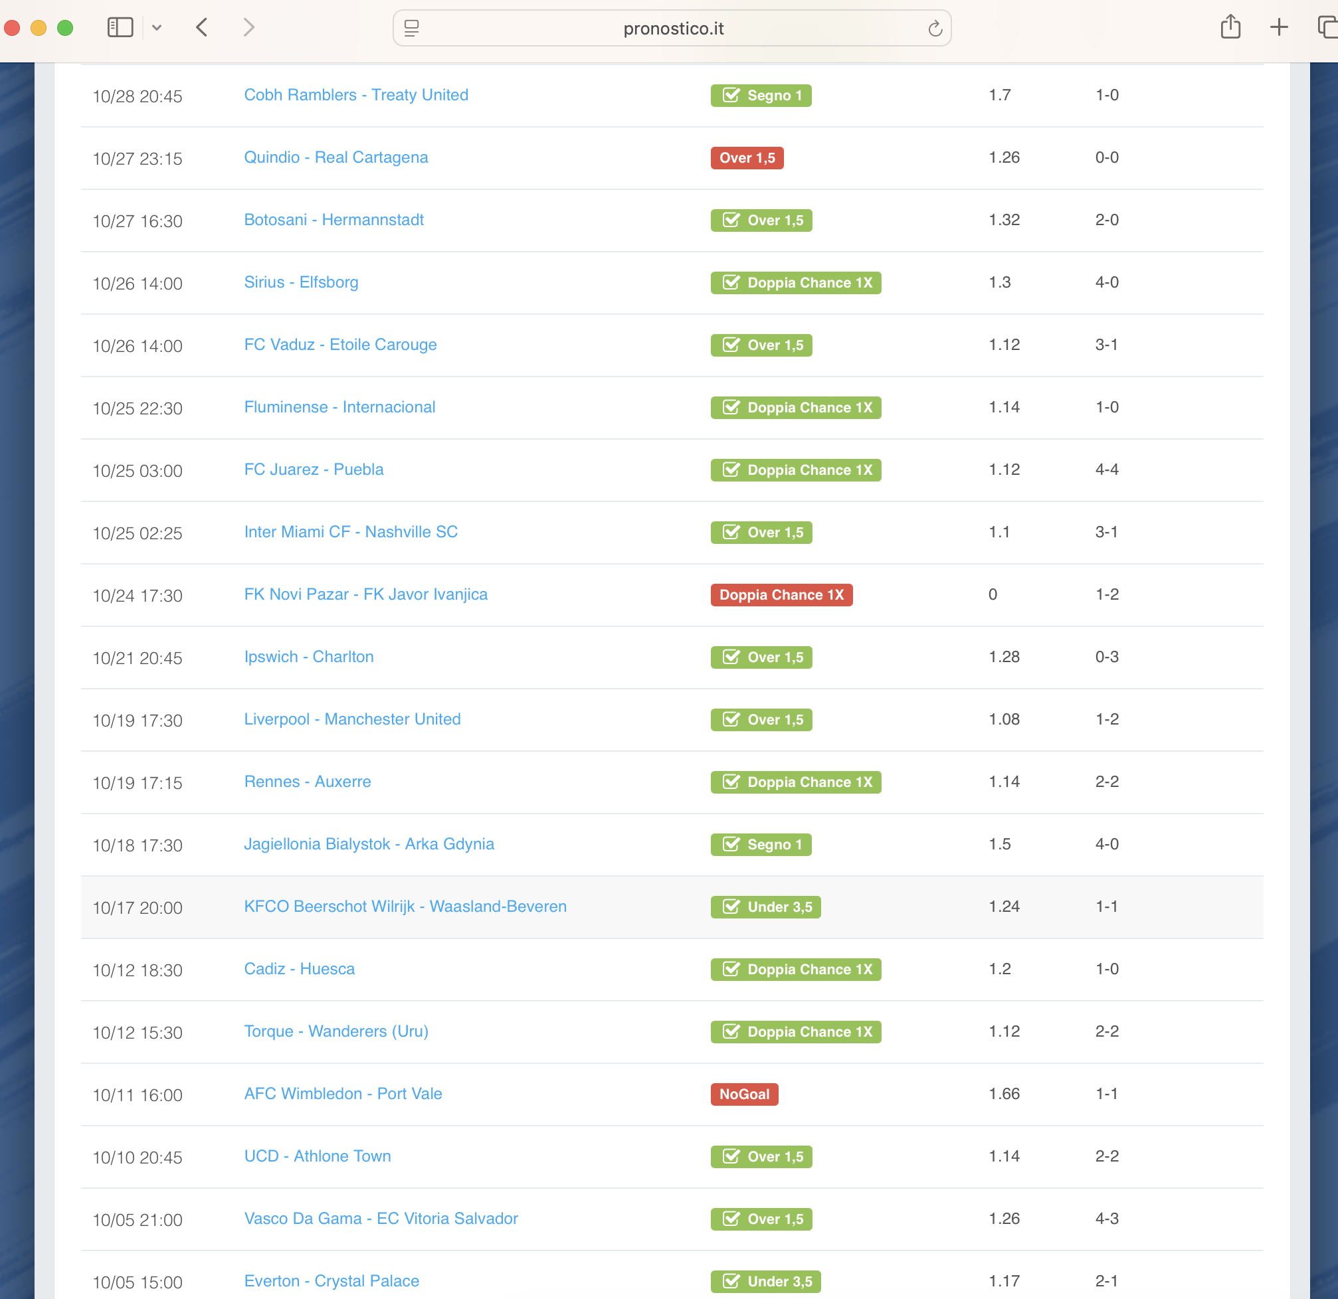Screen dimensions: 1338x1299
Task: Toggle the Safari sidebar icon
Action: tap(120, 27)
